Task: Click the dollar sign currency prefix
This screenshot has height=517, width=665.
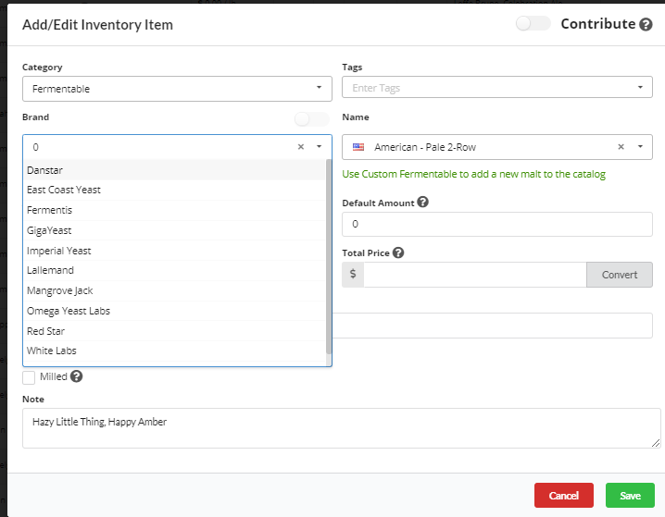Action: 353,274
